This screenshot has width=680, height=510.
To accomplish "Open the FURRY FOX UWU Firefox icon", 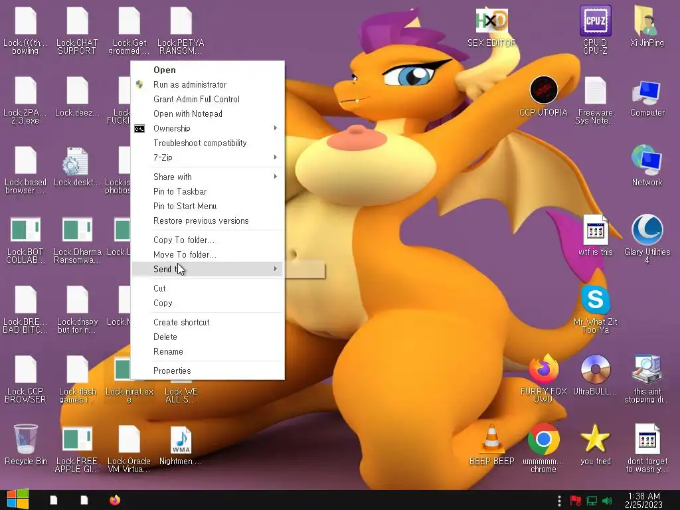I will tap(543, 369).
